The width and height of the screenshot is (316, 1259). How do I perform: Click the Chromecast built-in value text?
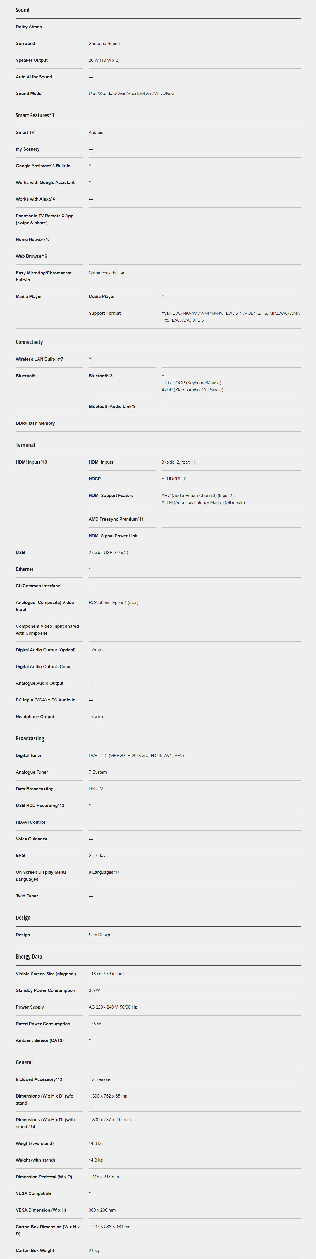[107, 273]
